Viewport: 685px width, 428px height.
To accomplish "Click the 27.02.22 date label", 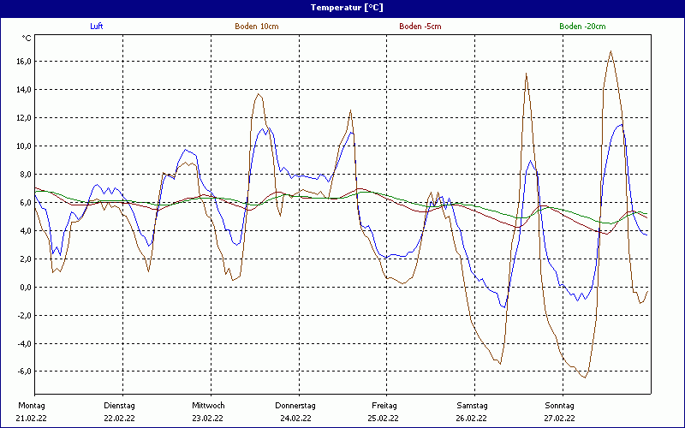I will [x=560, y=419].
